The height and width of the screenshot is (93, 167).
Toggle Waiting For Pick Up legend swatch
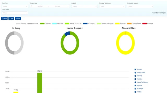(x=67, y=24)
